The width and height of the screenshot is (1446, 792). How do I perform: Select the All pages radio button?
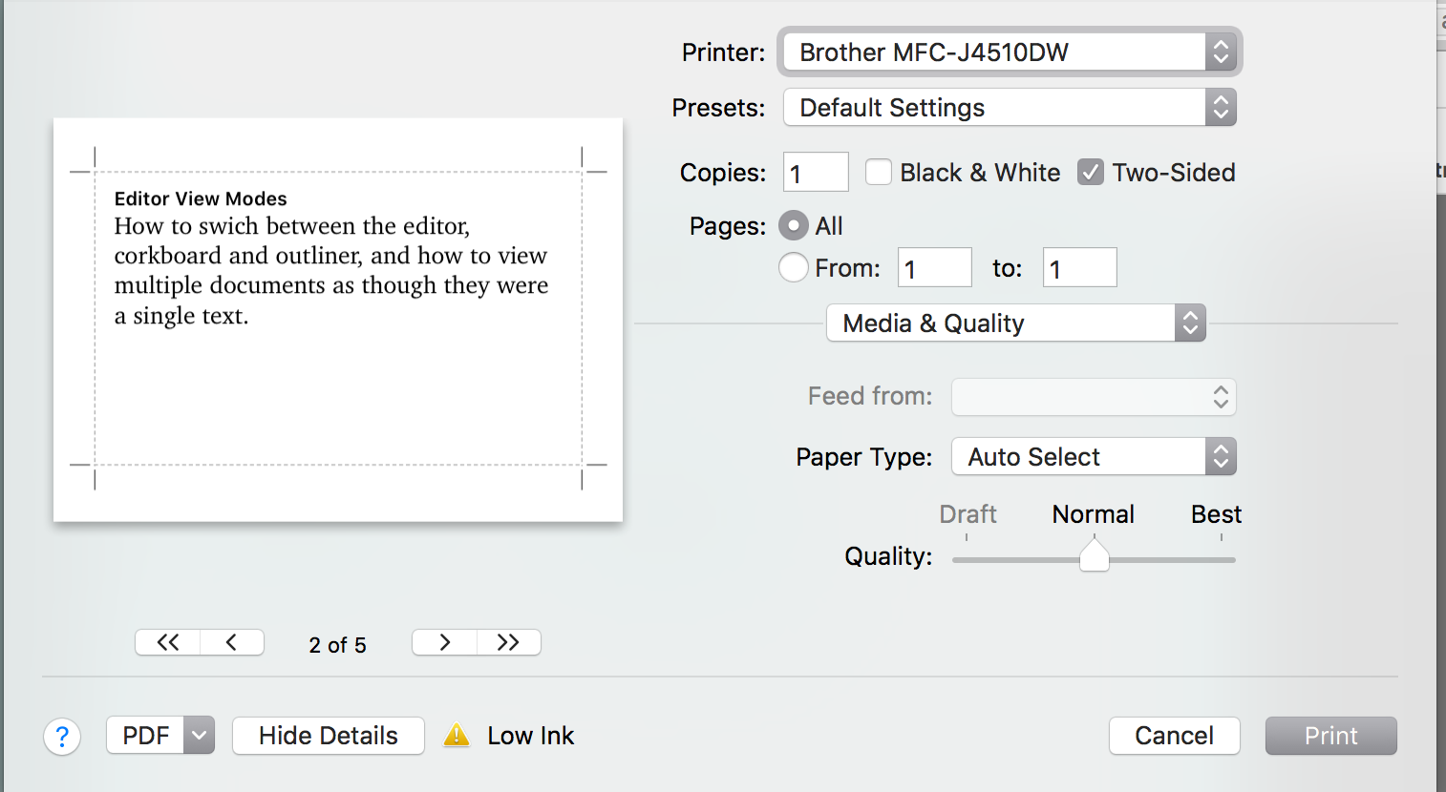pyautogui.click(x=793, y=226)
